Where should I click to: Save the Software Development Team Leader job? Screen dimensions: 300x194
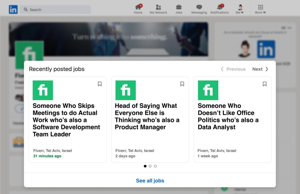[x=100, y=84]
